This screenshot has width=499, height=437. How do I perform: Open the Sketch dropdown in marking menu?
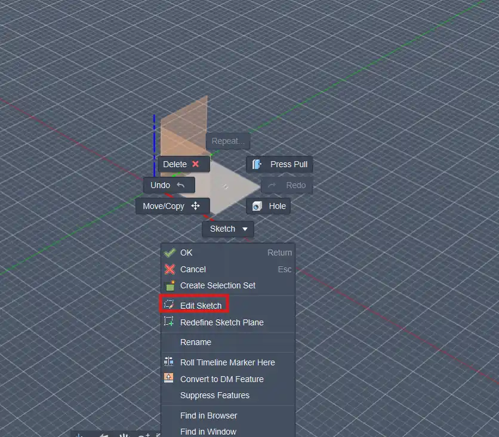point(228,229)
